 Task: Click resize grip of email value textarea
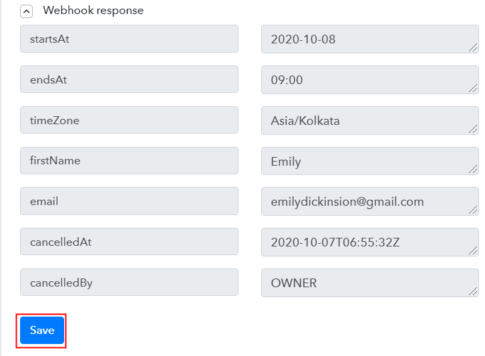tap(473, 210)
